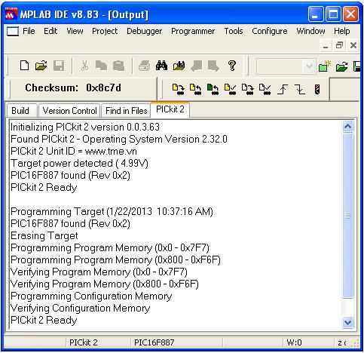Image resolution: width=364 pixels, height=353 pixels.
Task: Click 'Found PICkit 2 - Operating System Version' line
Action: pos(119,140)
